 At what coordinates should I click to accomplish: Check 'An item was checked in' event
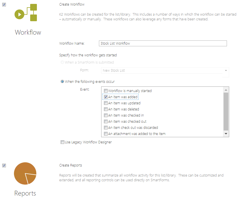point(106,115)
